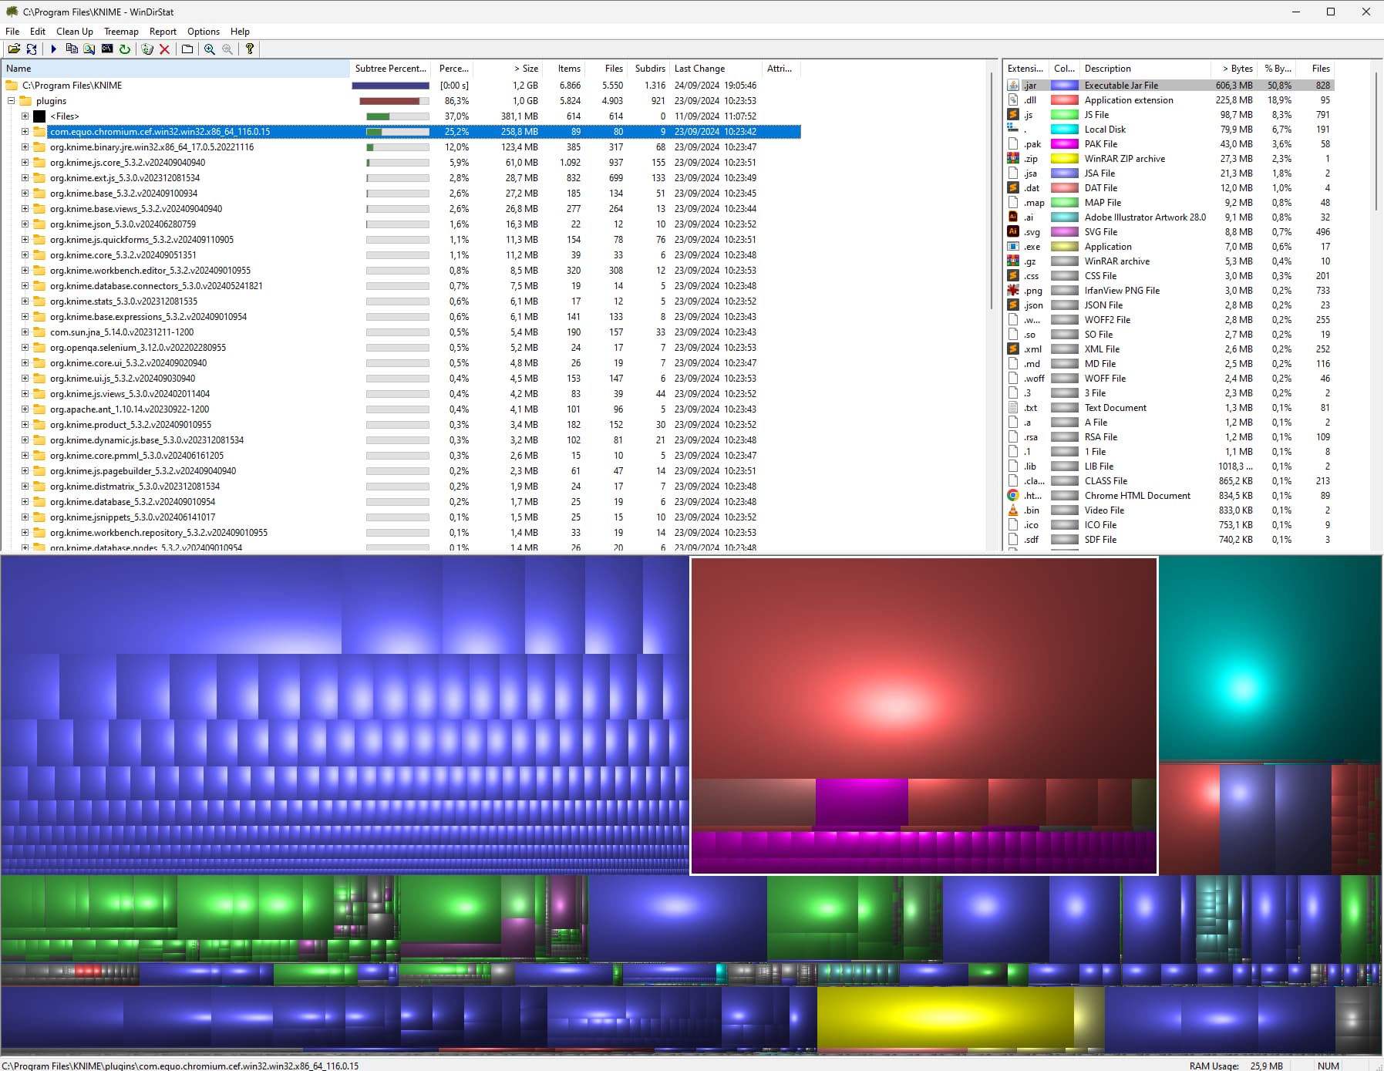Open the Clean Up menu
Image resolution: width=1384 pixels, height=1071 pixels.
73,32
